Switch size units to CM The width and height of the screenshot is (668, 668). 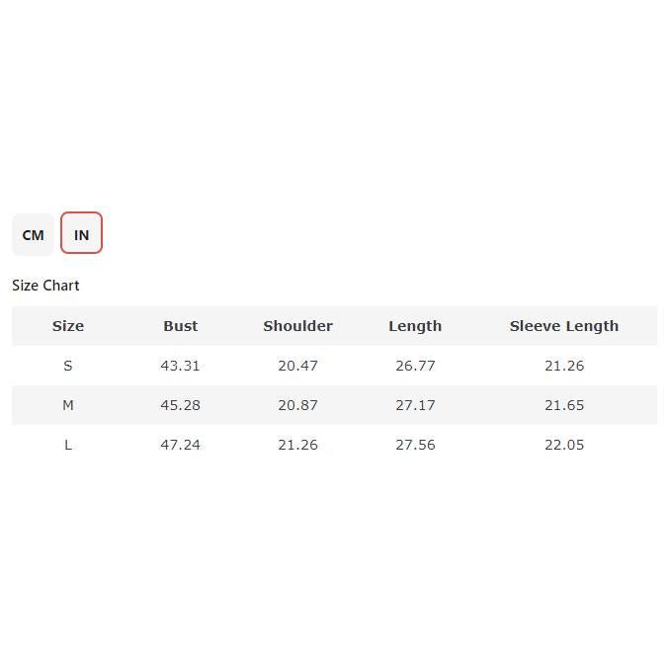(x=33, y=235)
